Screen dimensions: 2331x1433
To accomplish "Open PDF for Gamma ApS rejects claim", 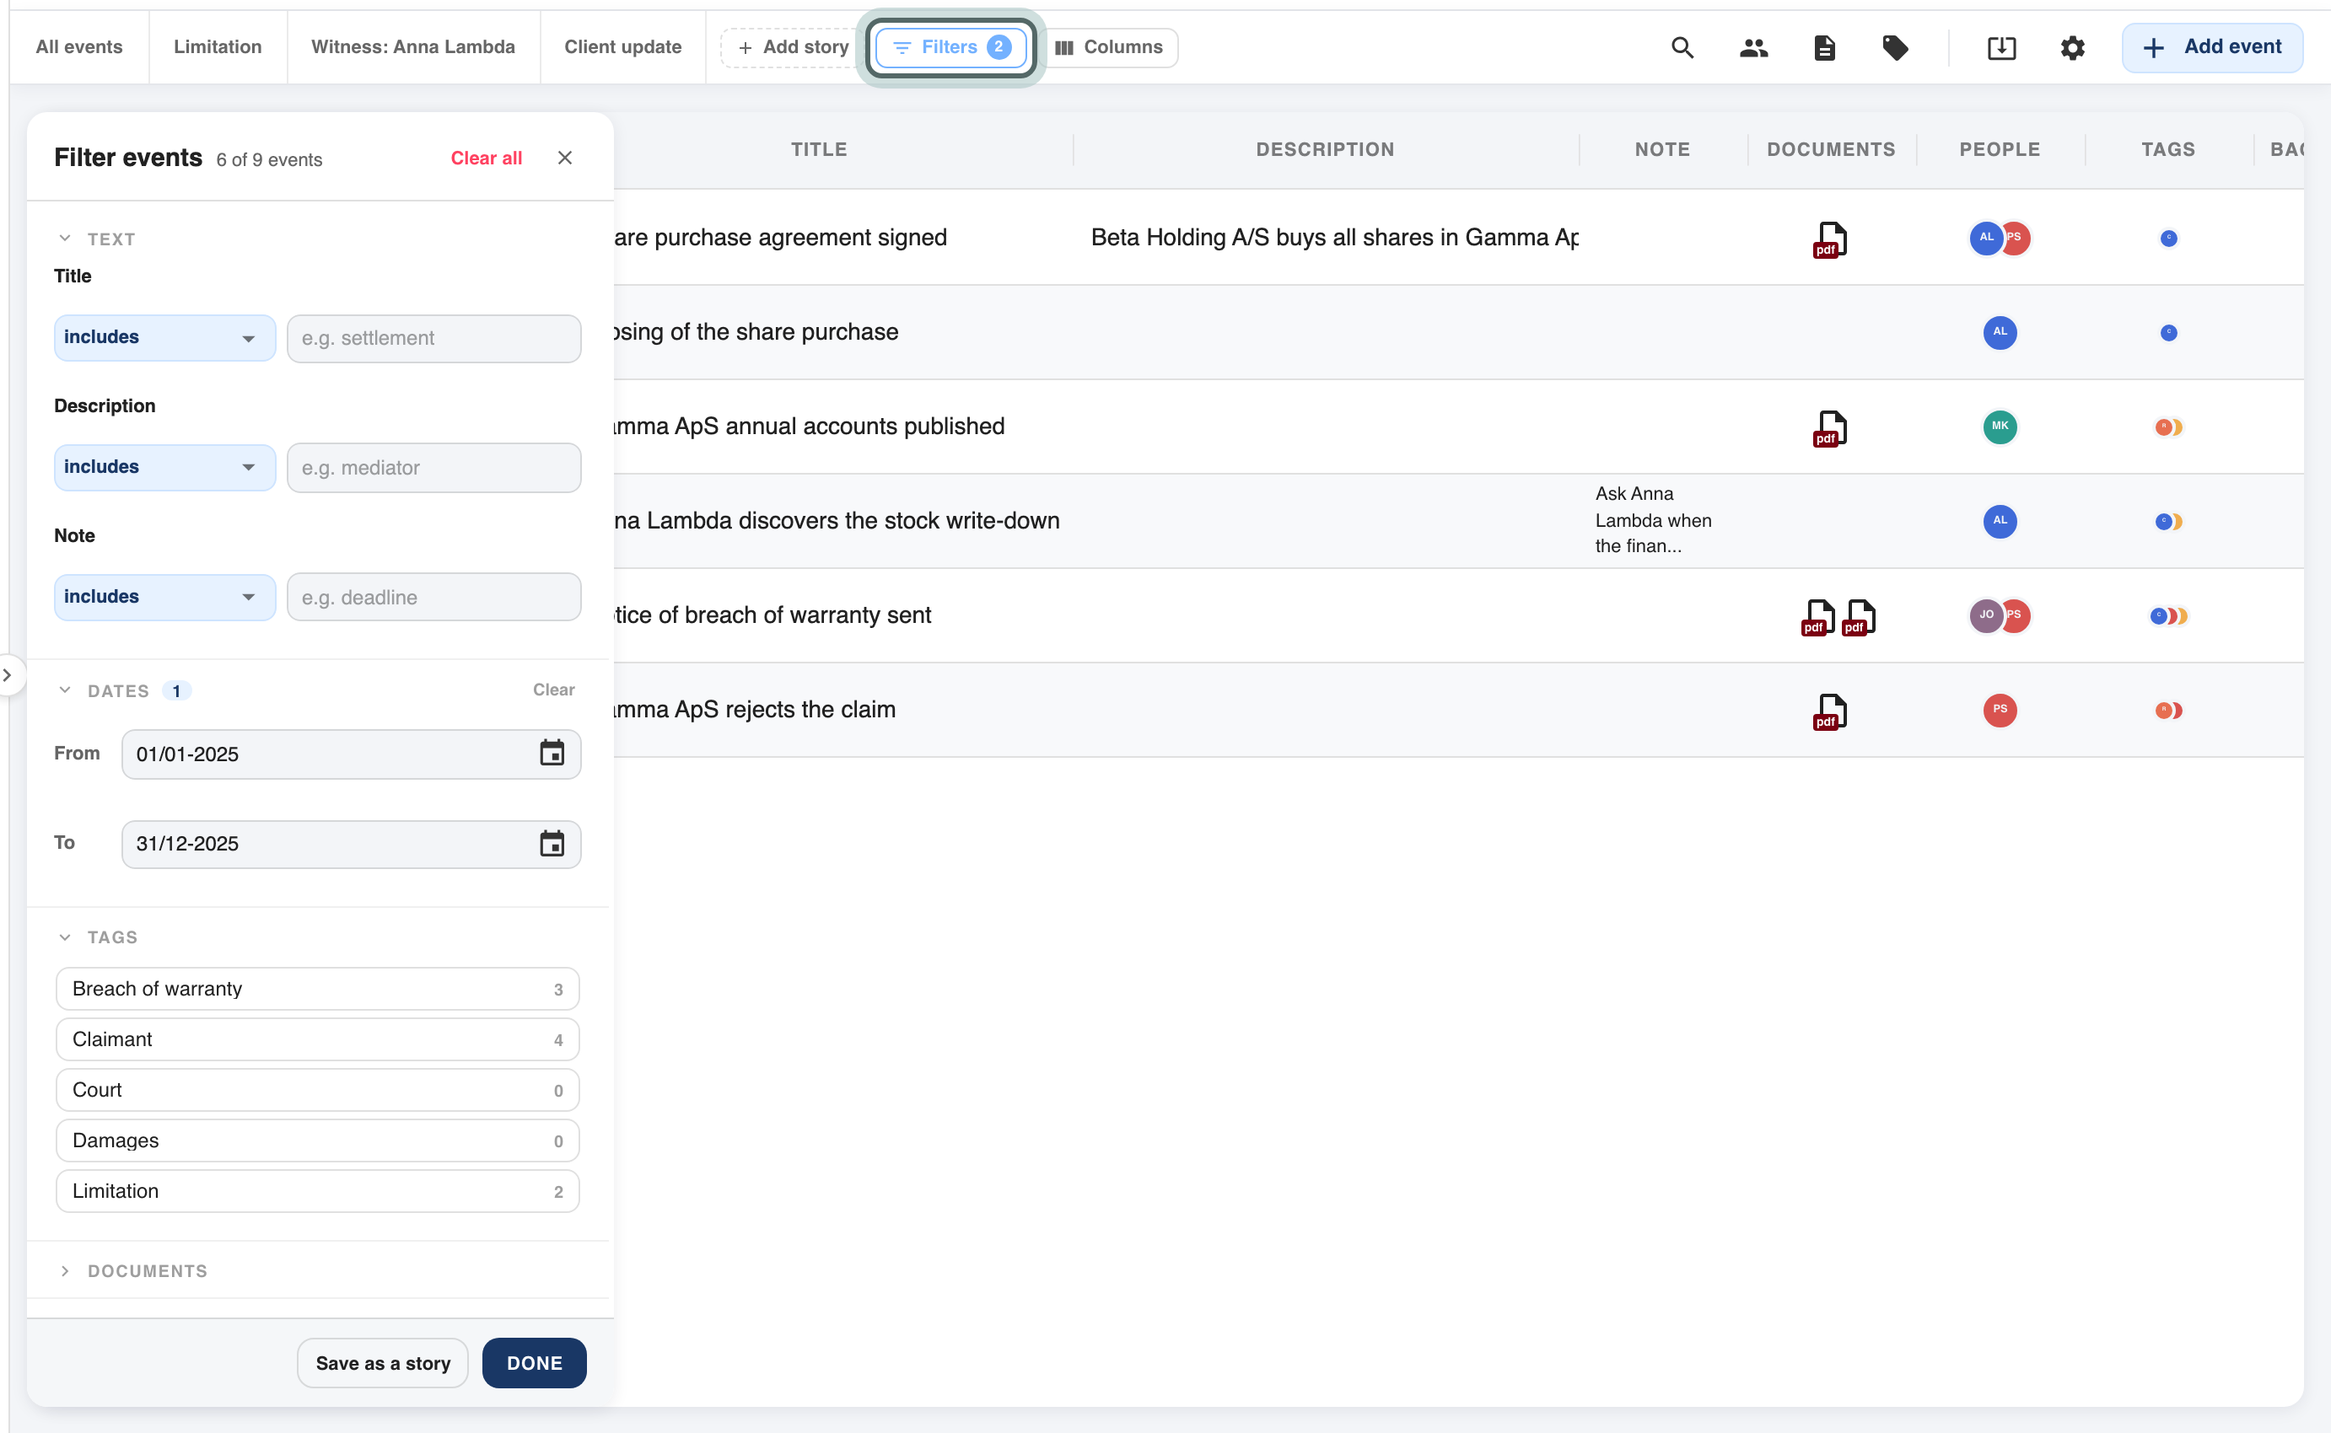I will click(x=1829, y=711).
